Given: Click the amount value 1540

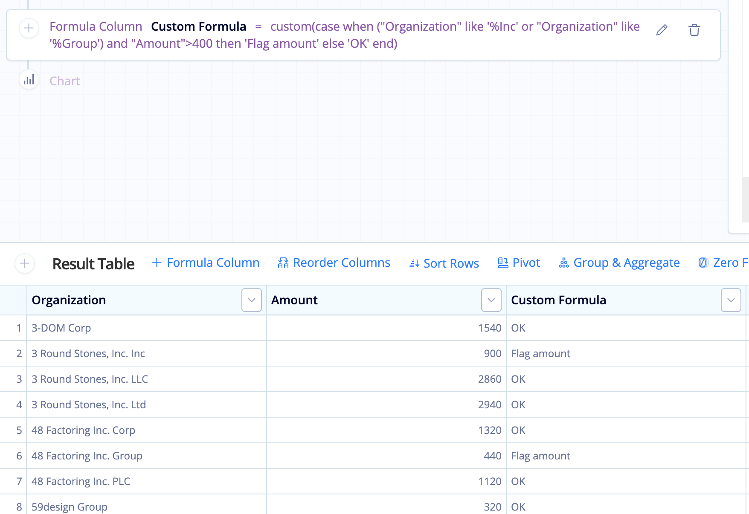Looking at the screenshot, I should [490, 328].
